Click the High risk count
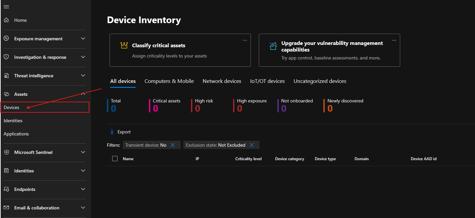This screenshot has width=475, height=218. click(x=198, y=108)
